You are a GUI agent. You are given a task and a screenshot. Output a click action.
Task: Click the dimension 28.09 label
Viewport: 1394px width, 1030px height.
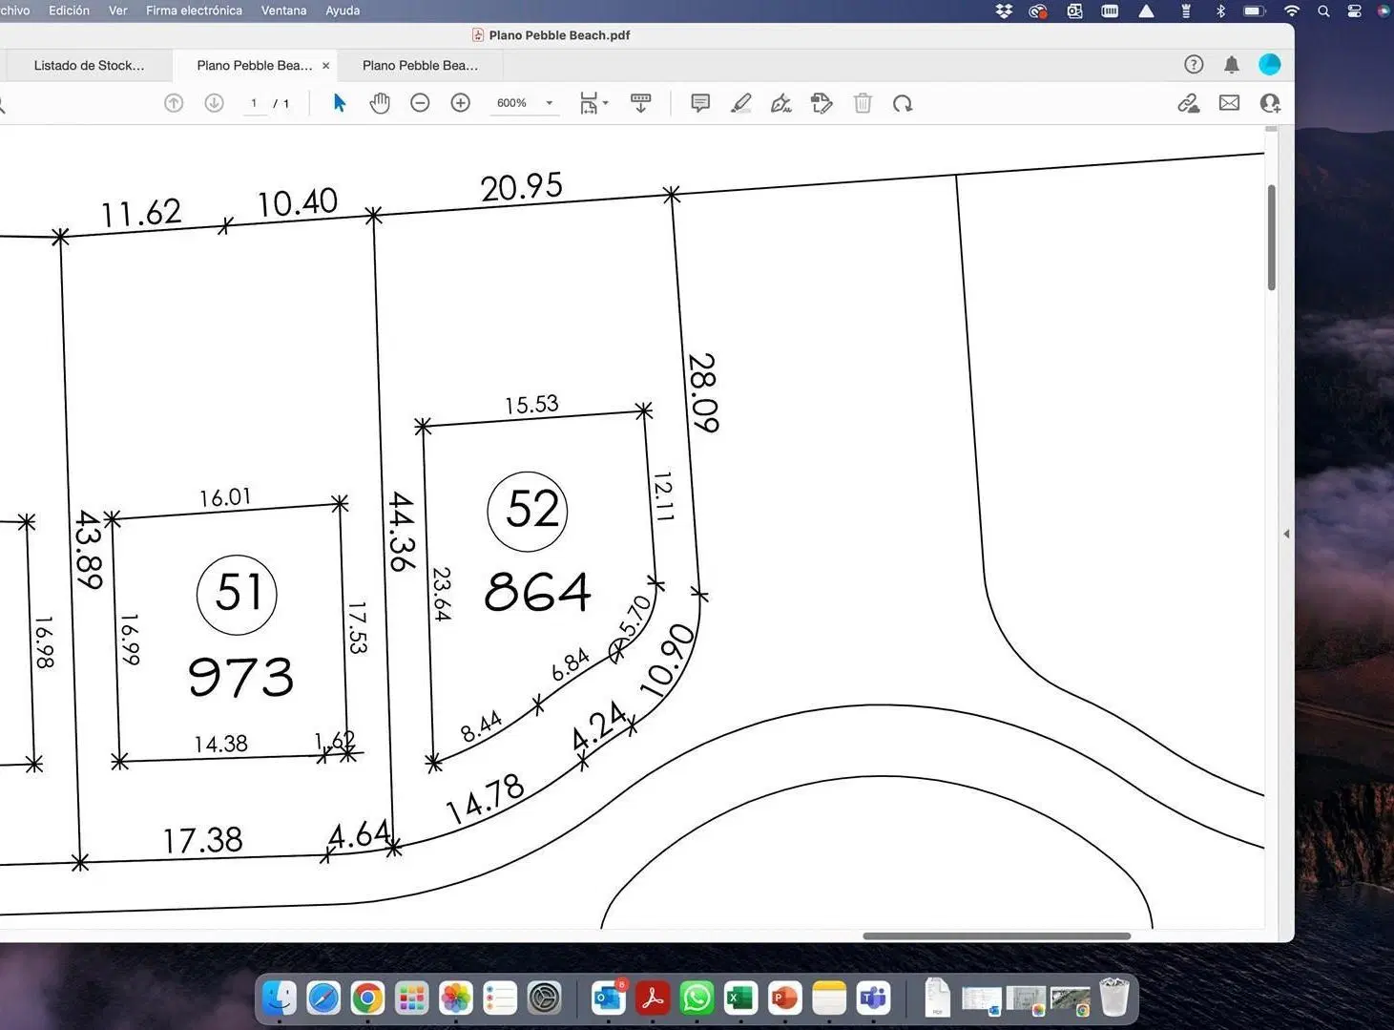pos(703,392)
